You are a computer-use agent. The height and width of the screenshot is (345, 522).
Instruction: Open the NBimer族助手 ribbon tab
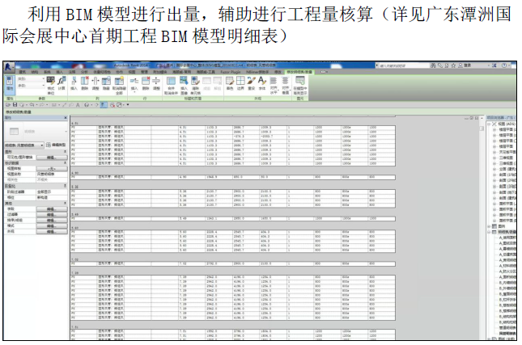click(x=257, y=72)
